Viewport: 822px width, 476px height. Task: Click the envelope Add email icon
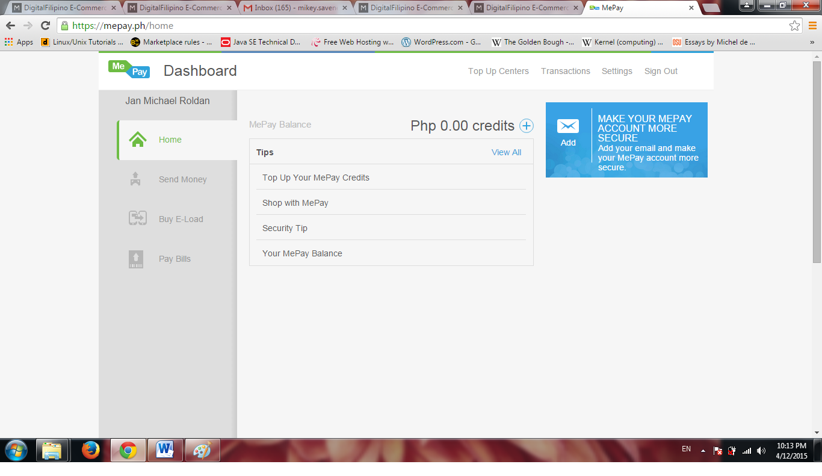coord(567,126)
